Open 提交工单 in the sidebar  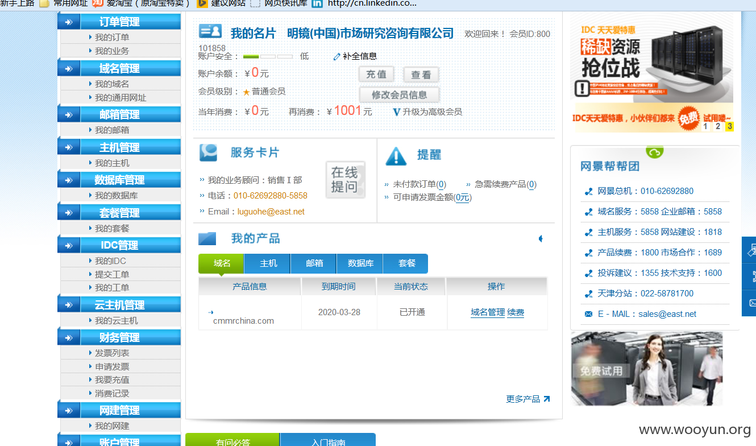(112, 275)
